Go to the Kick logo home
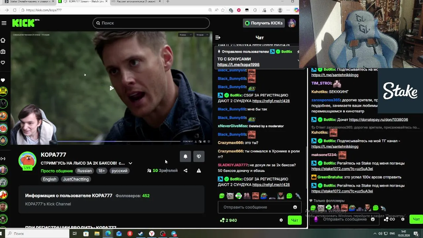423x238 pixels. pyautogui.click(x=25, y=23)
